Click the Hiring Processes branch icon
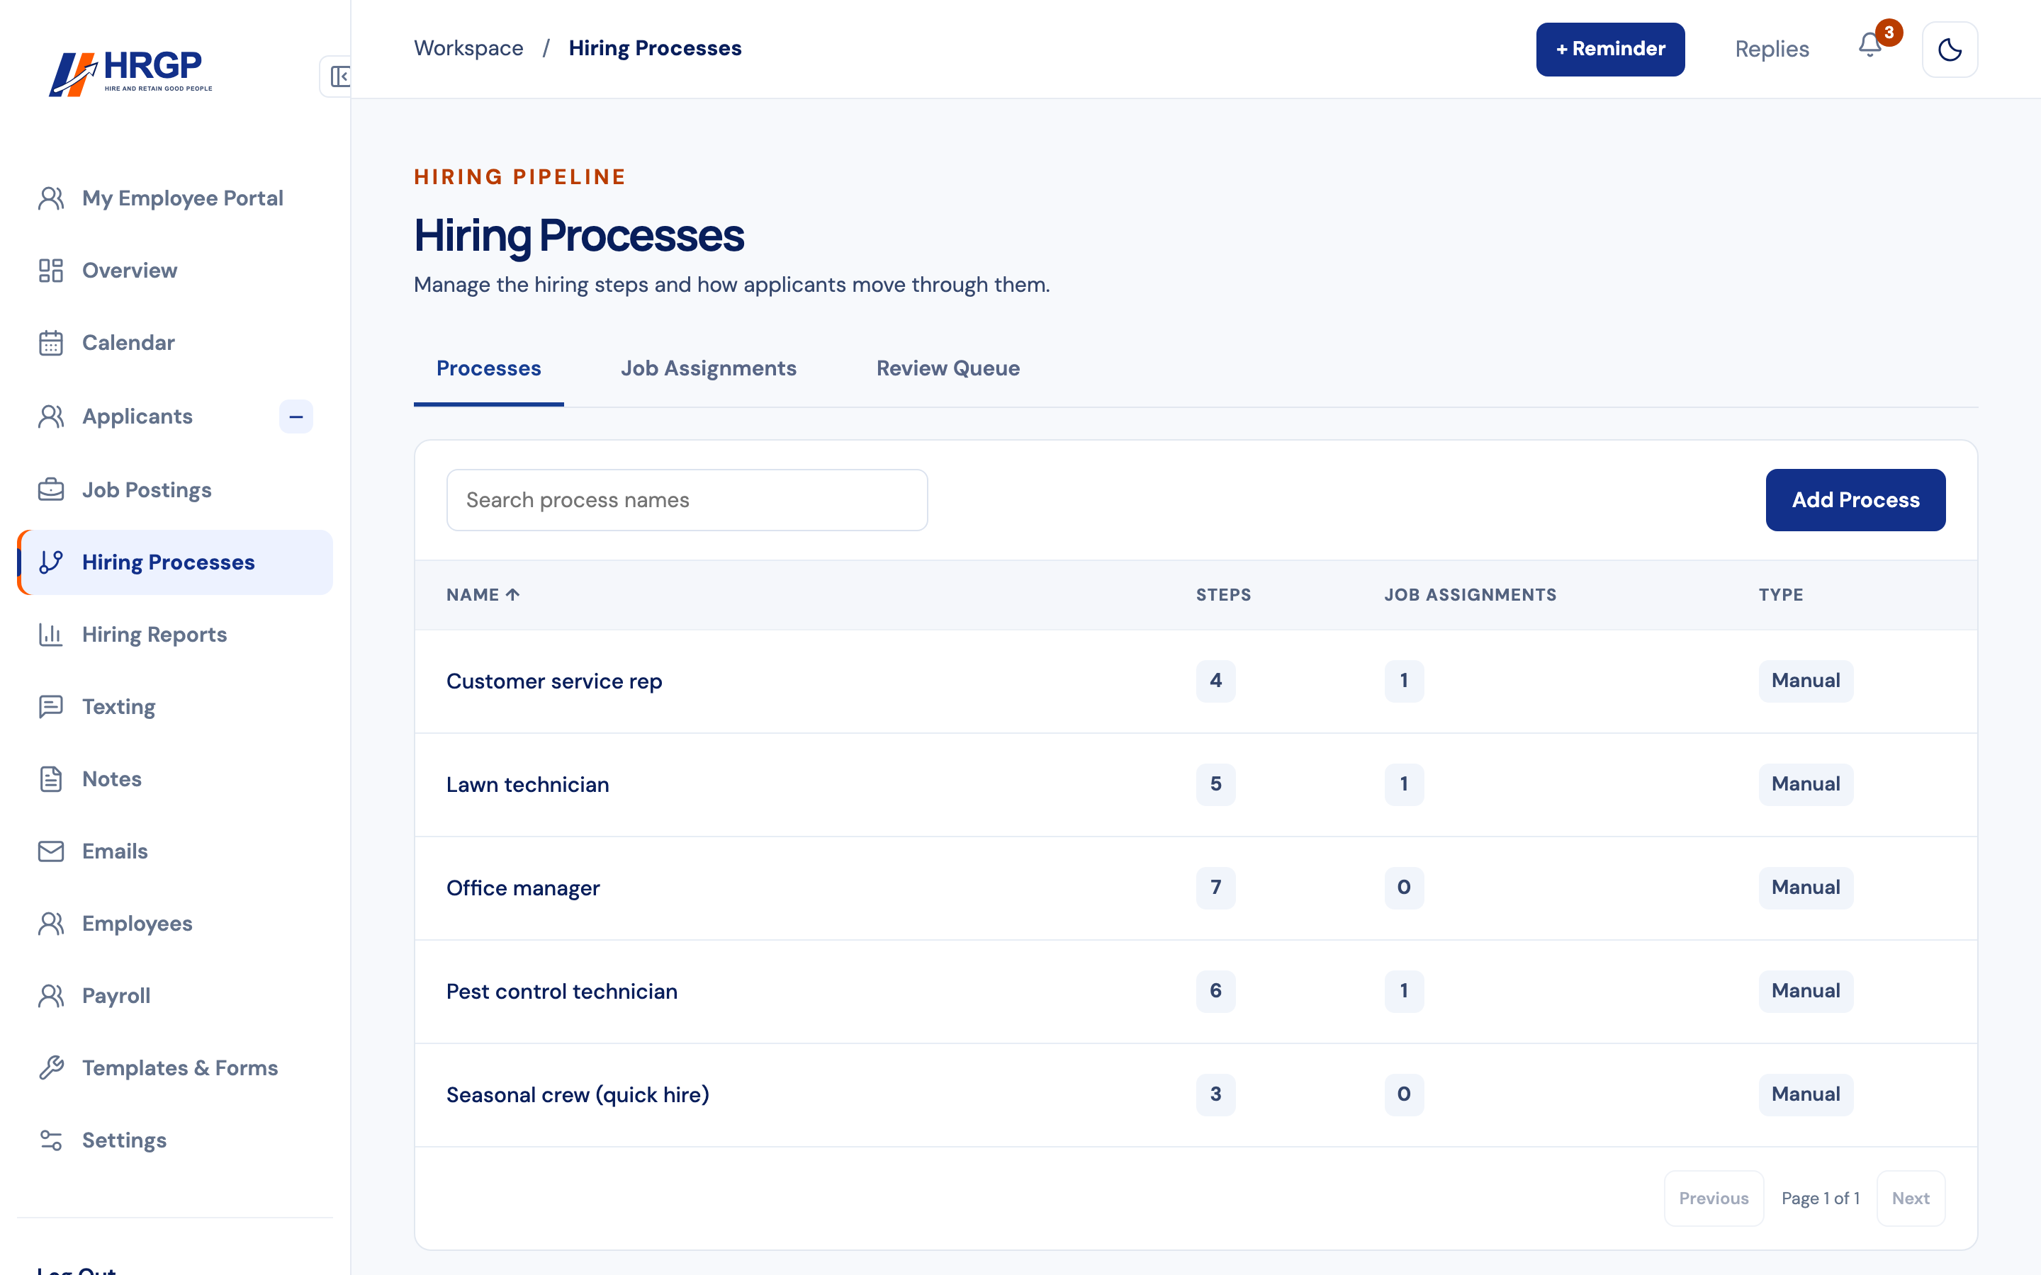The width and height of the screenshot is (2041, 1275). tap(50, 562)
